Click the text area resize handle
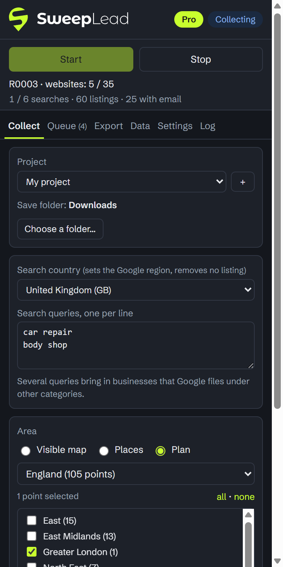The width and height of the screenshot is (283, 567). pyautogui.click(x=251, y=366)
